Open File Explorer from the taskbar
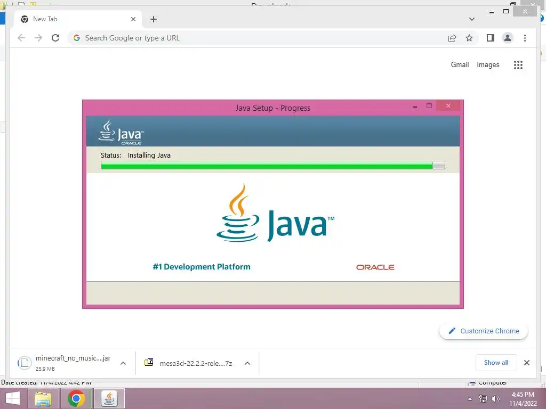546x409 pixels. pos(43,398)
